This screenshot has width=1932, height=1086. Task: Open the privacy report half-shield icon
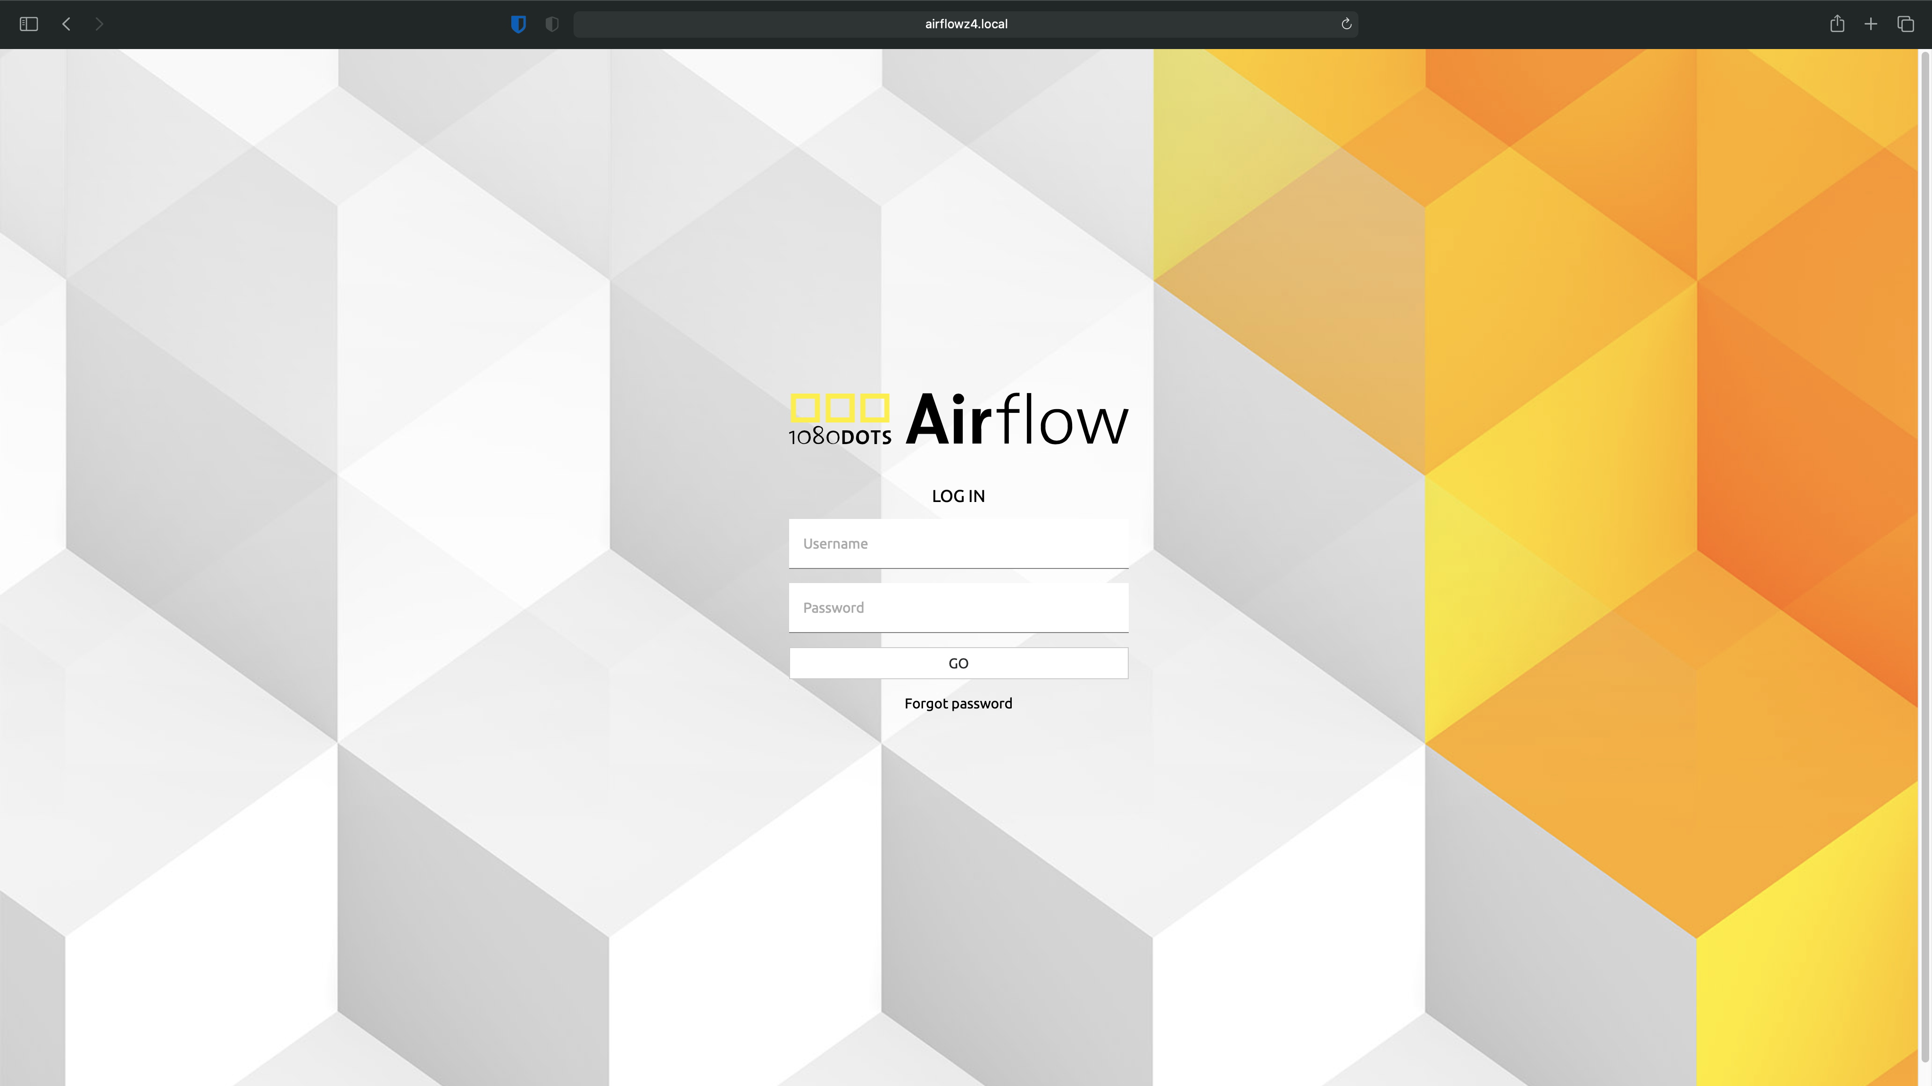click(552, 24)
